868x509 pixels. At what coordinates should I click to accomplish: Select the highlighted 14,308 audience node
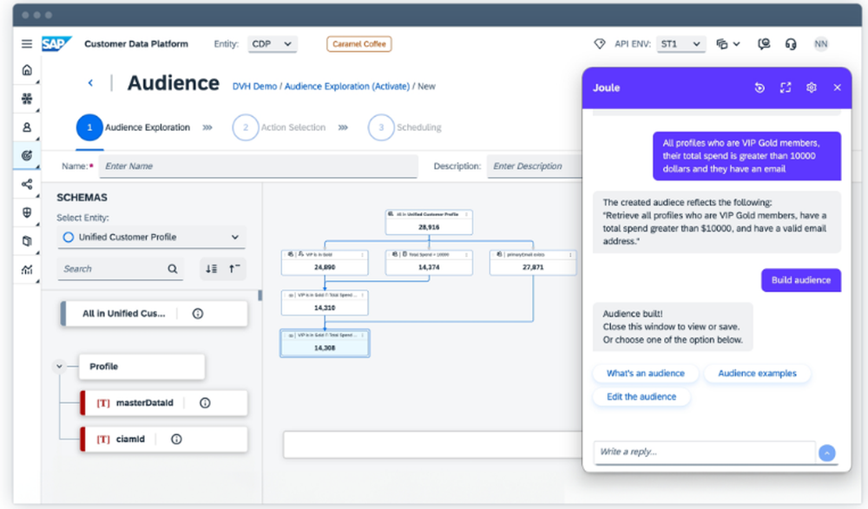(x=325, y=343)
